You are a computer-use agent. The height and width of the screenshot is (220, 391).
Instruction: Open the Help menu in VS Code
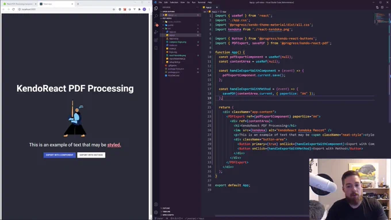click(x=210, y=2)
